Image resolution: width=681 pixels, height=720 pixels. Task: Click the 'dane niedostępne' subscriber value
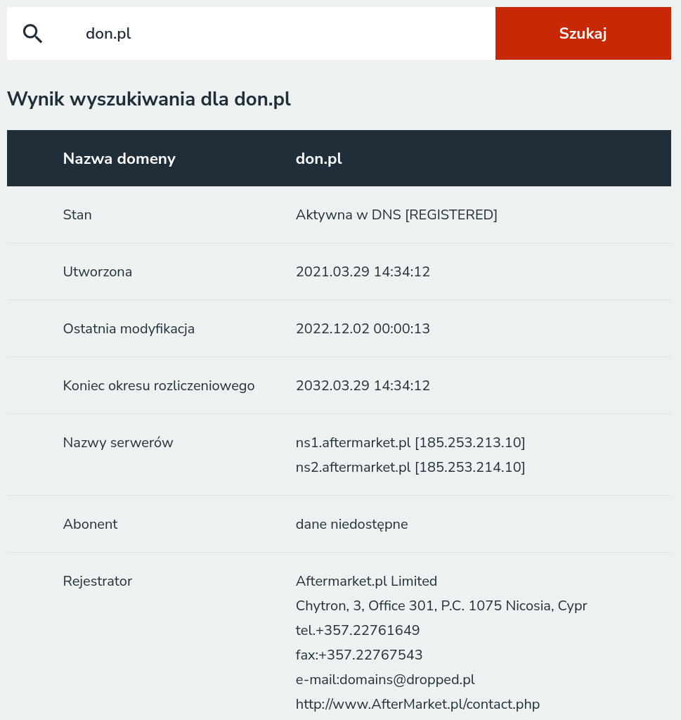(351, 524)
